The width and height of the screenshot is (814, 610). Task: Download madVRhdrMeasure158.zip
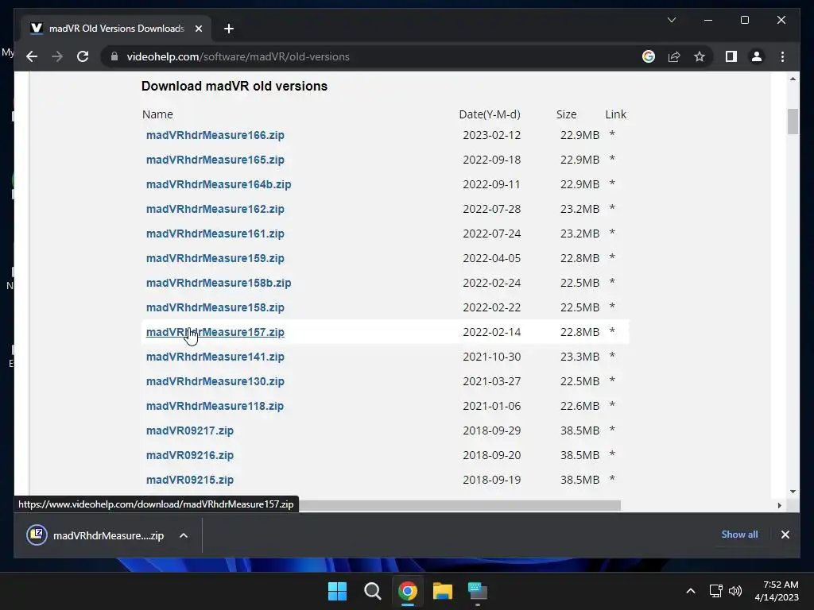[215, 307]
